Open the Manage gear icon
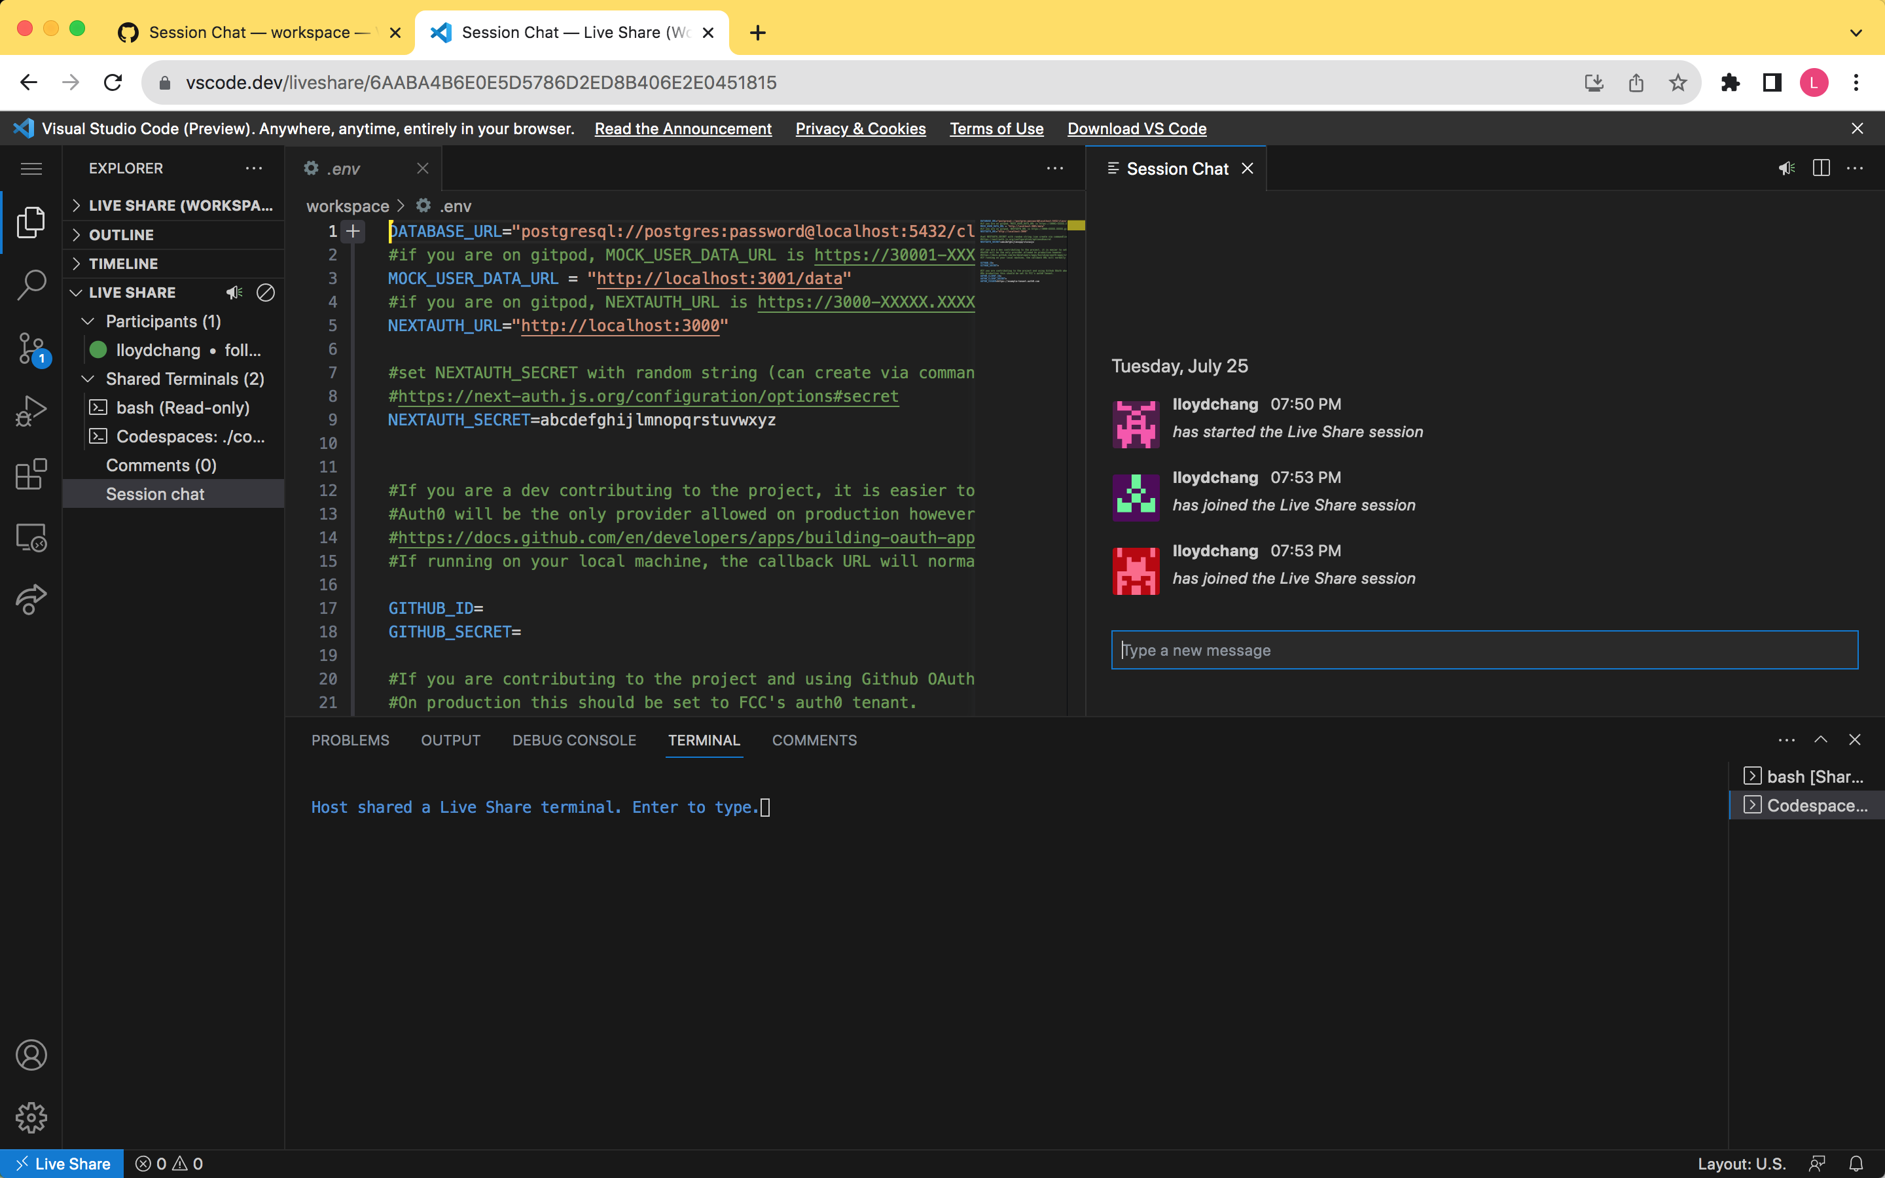Viewport: 1885px width, 1178px height. click(31, 1117)
